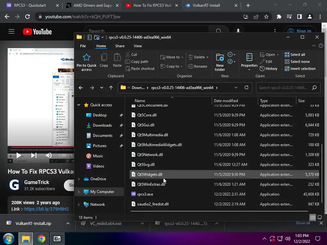Viewport: 327px width, 245px height.
Task: Click the Edit command in Open group
Action: 266,62
